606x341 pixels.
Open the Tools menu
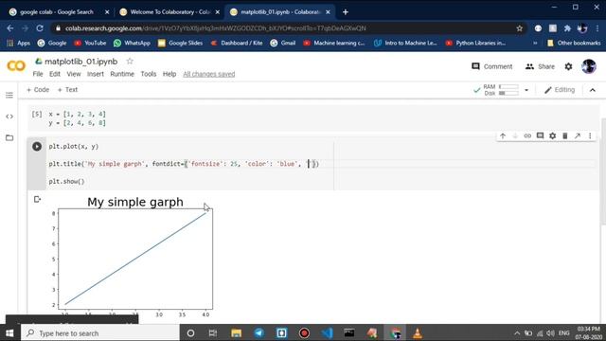click(149, 74)
